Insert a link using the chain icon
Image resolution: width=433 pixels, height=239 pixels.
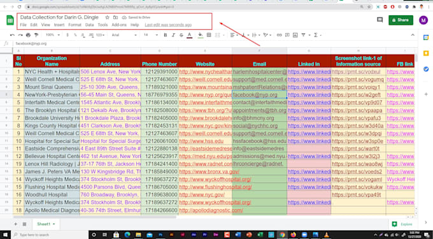tap(279, 35)
